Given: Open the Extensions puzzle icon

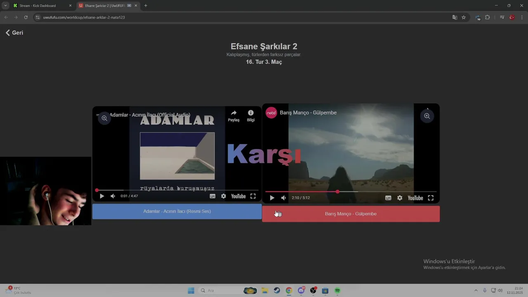Looking at the screenshot, I should tap(488, 17).
